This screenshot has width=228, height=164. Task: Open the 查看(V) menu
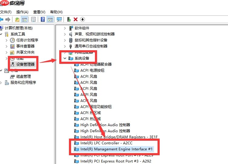(x=39, y=12)
